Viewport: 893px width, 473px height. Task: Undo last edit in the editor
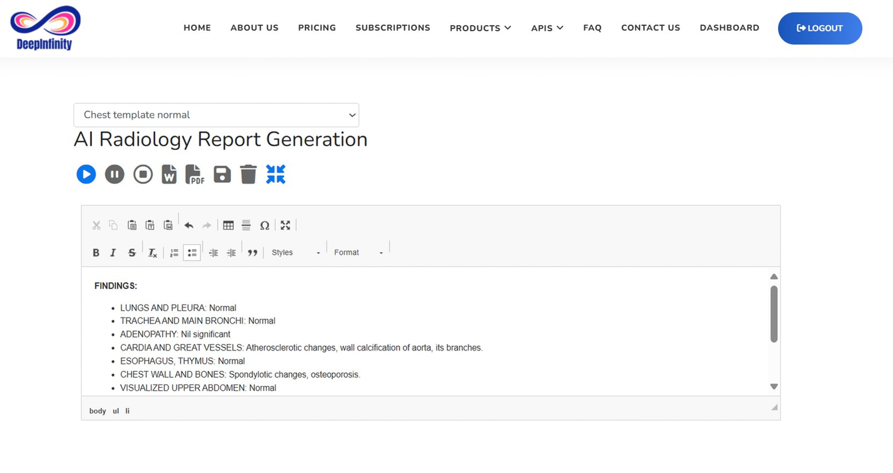[x=189, y=225]
